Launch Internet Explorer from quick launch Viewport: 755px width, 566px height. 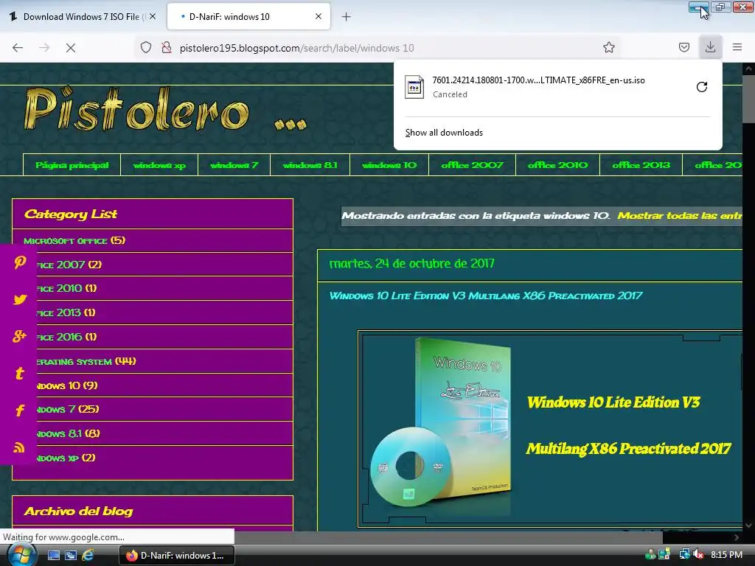pos(88,556)
